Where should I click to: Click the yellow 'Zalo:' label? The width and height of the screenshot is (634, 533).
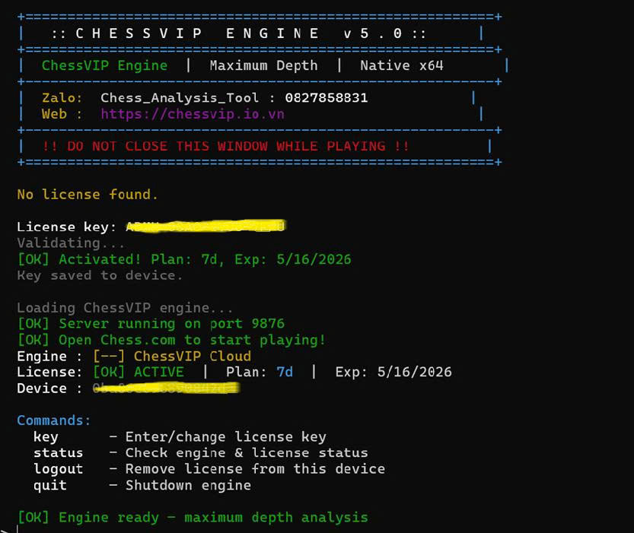(x=62, y=98)
